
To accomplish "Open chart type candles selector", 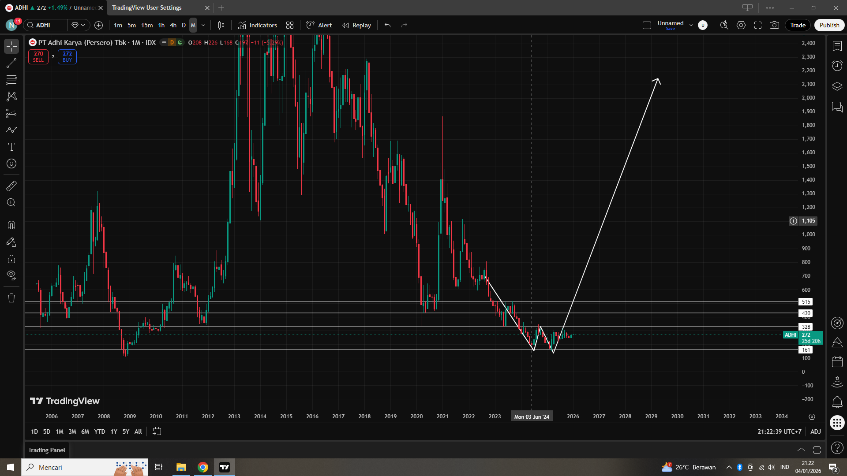I will 221,25.
